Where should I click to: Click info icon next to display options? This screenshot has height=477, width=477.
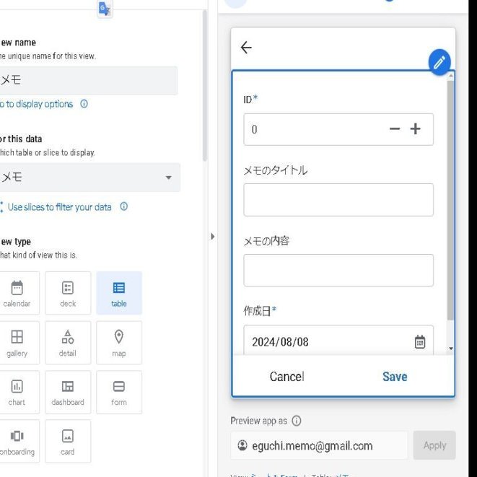pos(84,104)
